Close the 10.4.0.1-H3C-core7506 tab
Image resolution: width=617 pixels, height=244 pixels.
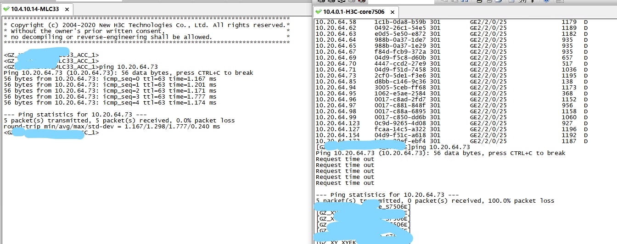(393, 12)
